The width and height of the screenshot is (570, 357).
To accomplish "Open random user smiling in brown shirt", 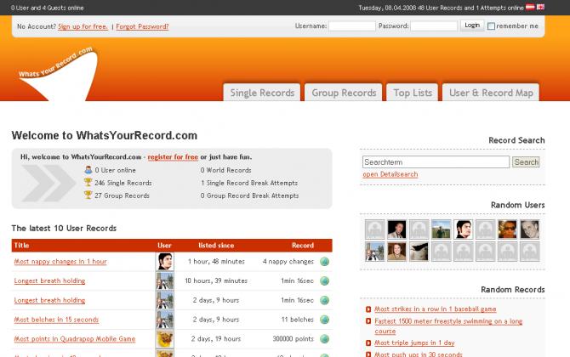I will (396, 252).
